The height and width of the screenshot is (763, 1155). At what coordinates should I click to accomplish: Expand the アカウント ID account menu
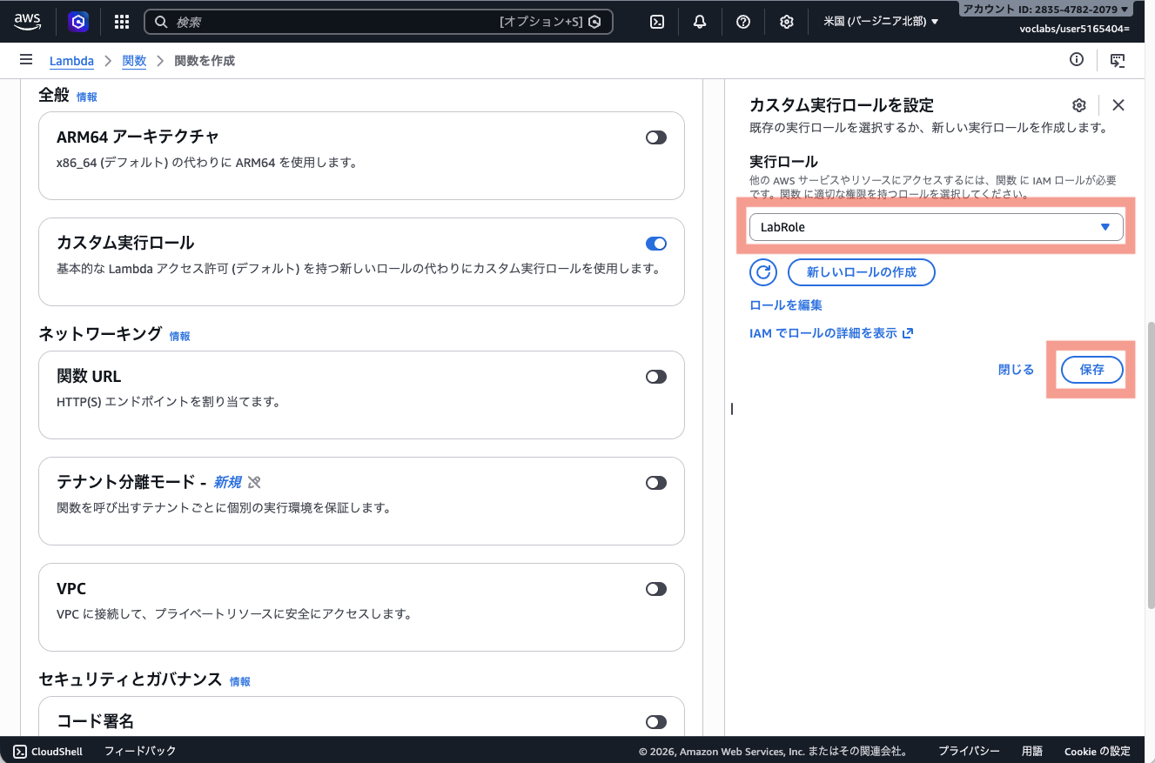(1046, 10)
